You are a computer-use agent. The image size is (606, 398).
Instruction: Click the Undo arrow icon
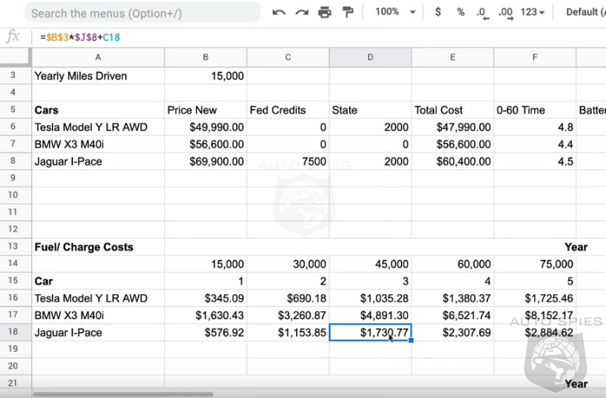click(x=279, y=12)
